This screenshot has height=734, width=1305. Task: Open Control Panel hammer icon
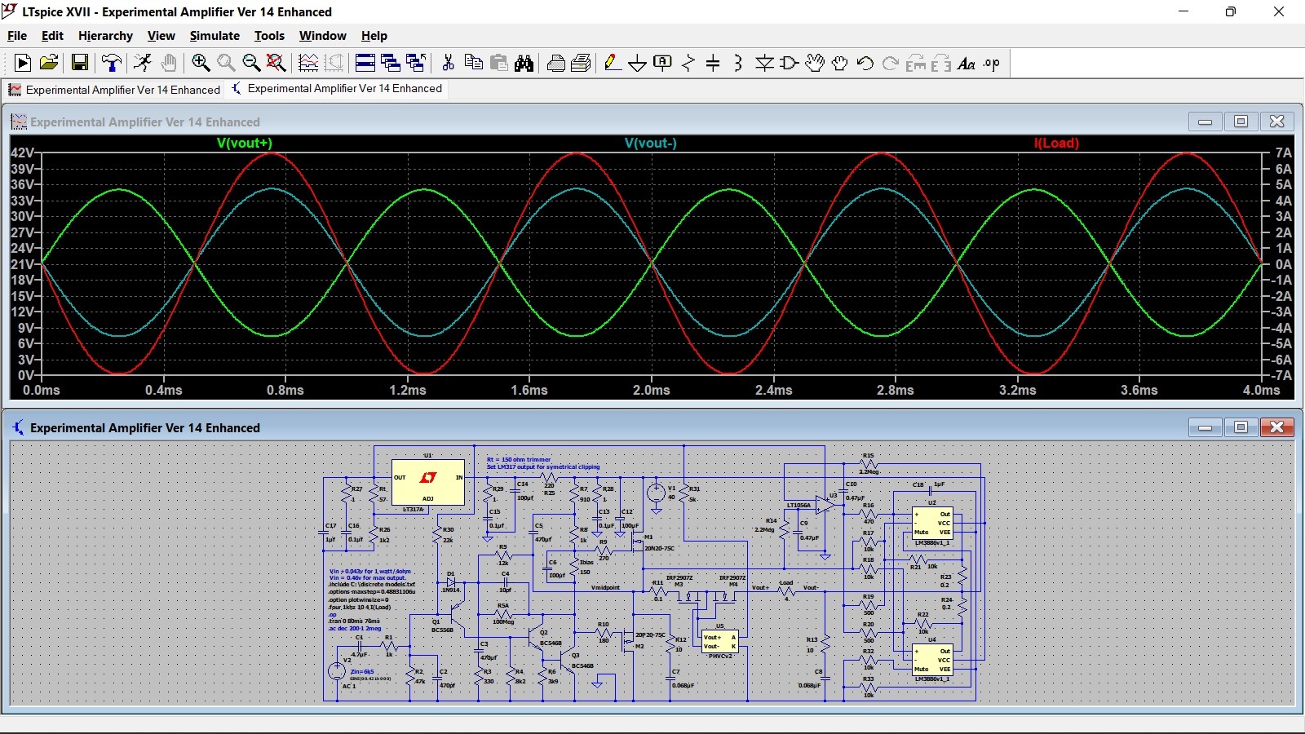click(112, 63)
